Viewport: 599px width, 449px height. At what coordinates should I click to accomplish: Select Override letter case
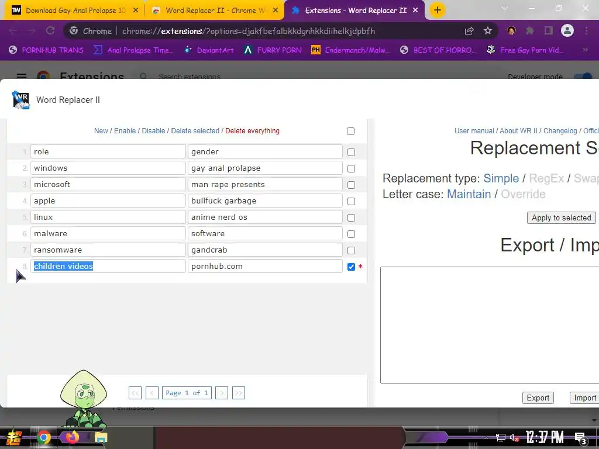[523, 194]
